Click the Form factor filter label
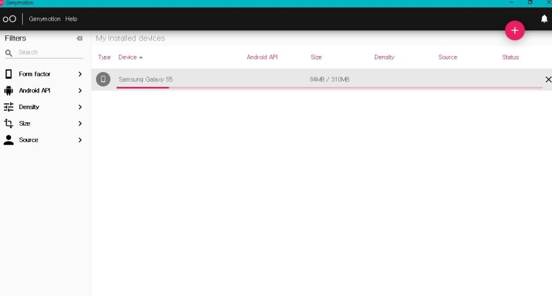This screenshot has width=552, height=296. coord(34,74)
